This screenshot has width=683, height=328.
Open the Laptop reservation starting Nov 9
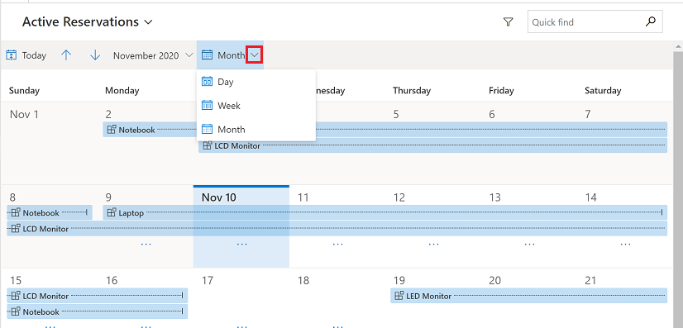385,212
